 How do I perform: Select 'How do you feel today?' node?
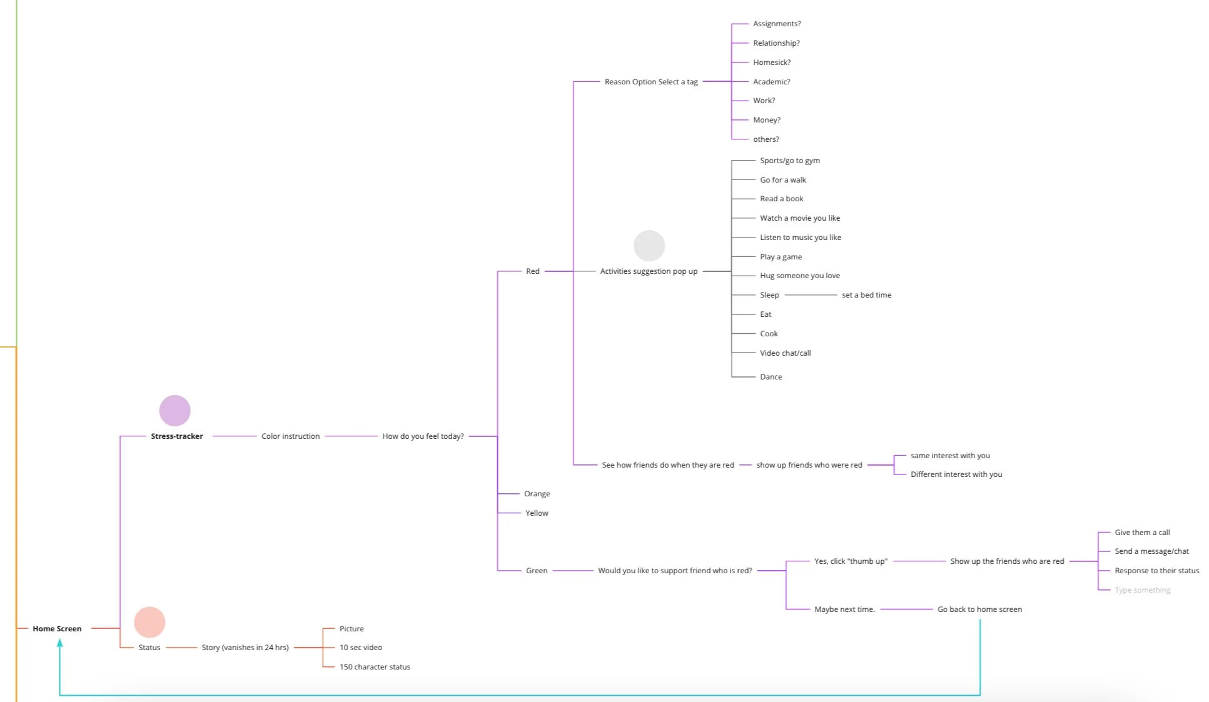pyautogui.click(x=423, y=436)
